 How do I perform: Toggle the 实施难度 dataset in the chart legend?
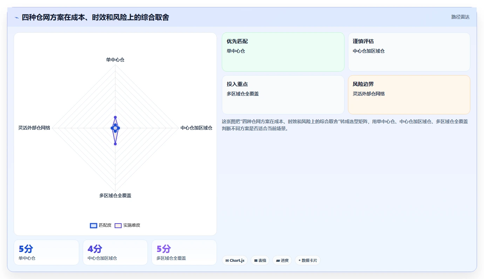(128, 225)
